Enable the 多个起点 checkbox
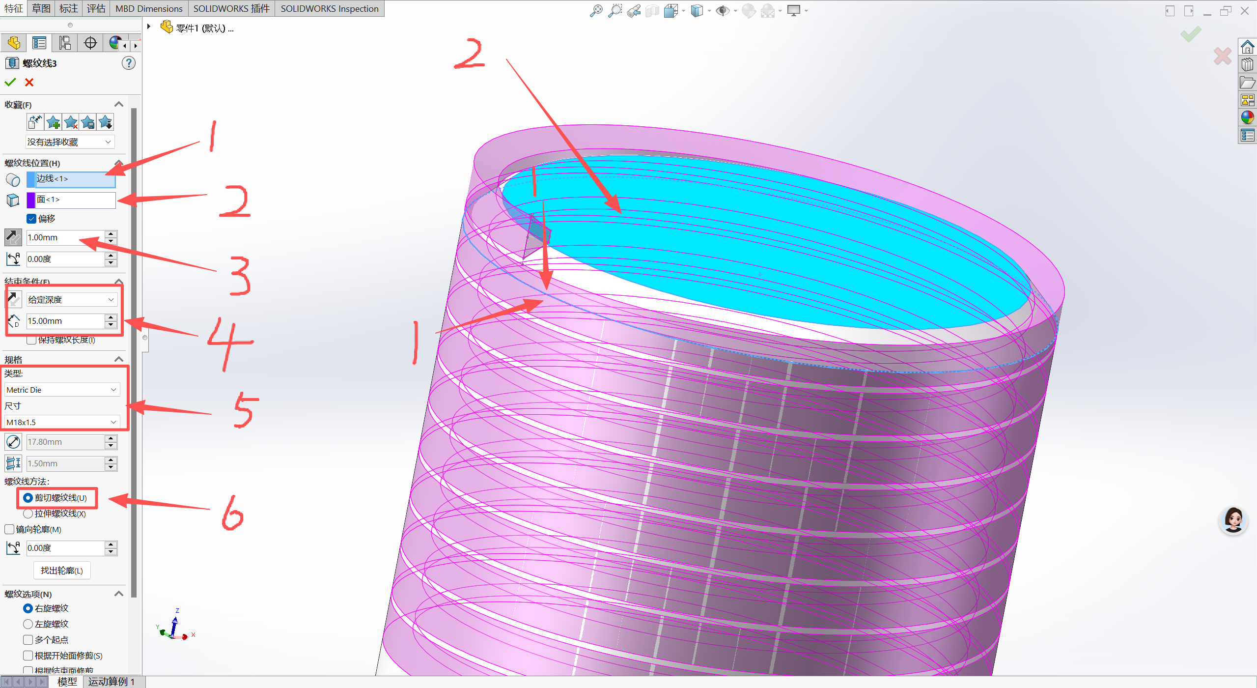Image resolution: width=1257 pixels, height=688 pixels. point(28,640)
